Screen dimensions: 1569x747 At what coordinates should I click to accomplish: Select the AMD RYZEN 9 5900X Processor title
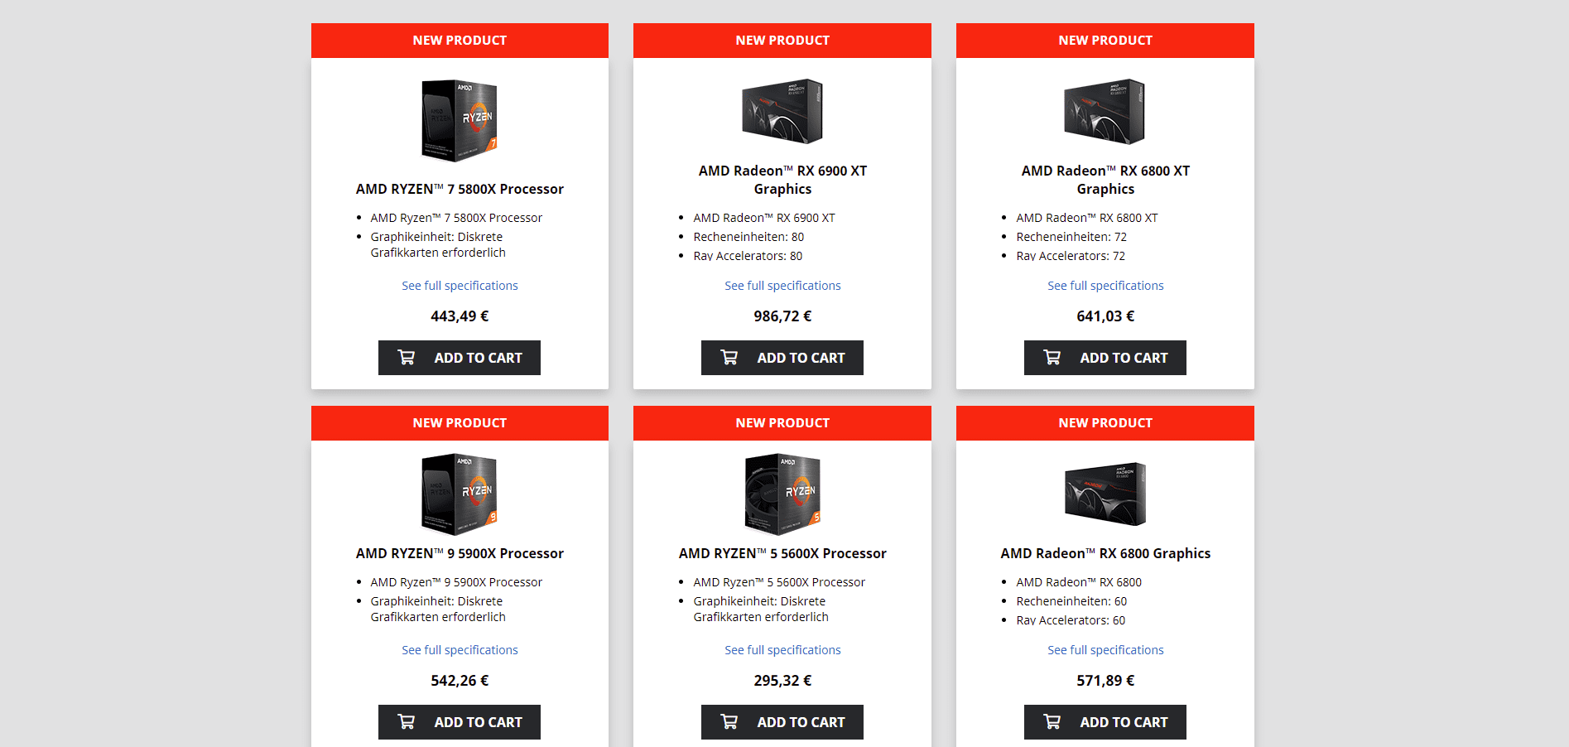pyautogui.click(x=460, y=553)
